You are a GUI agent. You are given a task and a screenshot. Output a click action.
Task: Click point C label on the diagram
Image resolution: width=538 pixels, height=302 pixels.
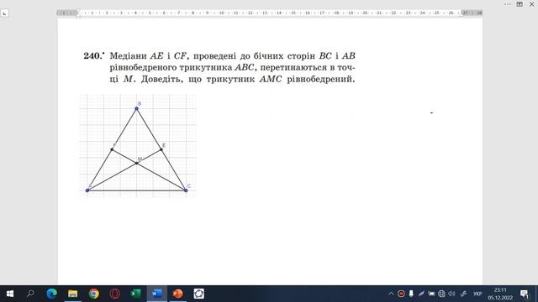tap(188, 186)
